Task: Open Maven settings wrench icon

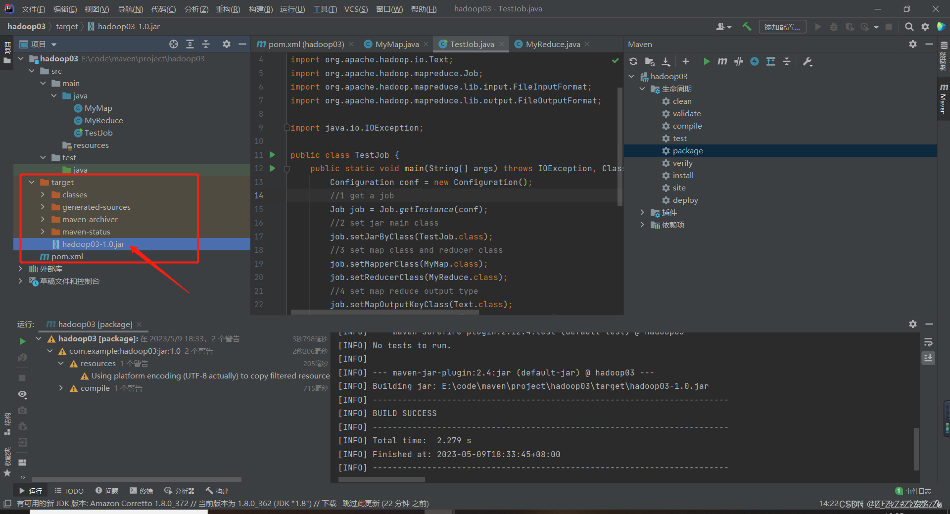Action: (x=807, y=61)
